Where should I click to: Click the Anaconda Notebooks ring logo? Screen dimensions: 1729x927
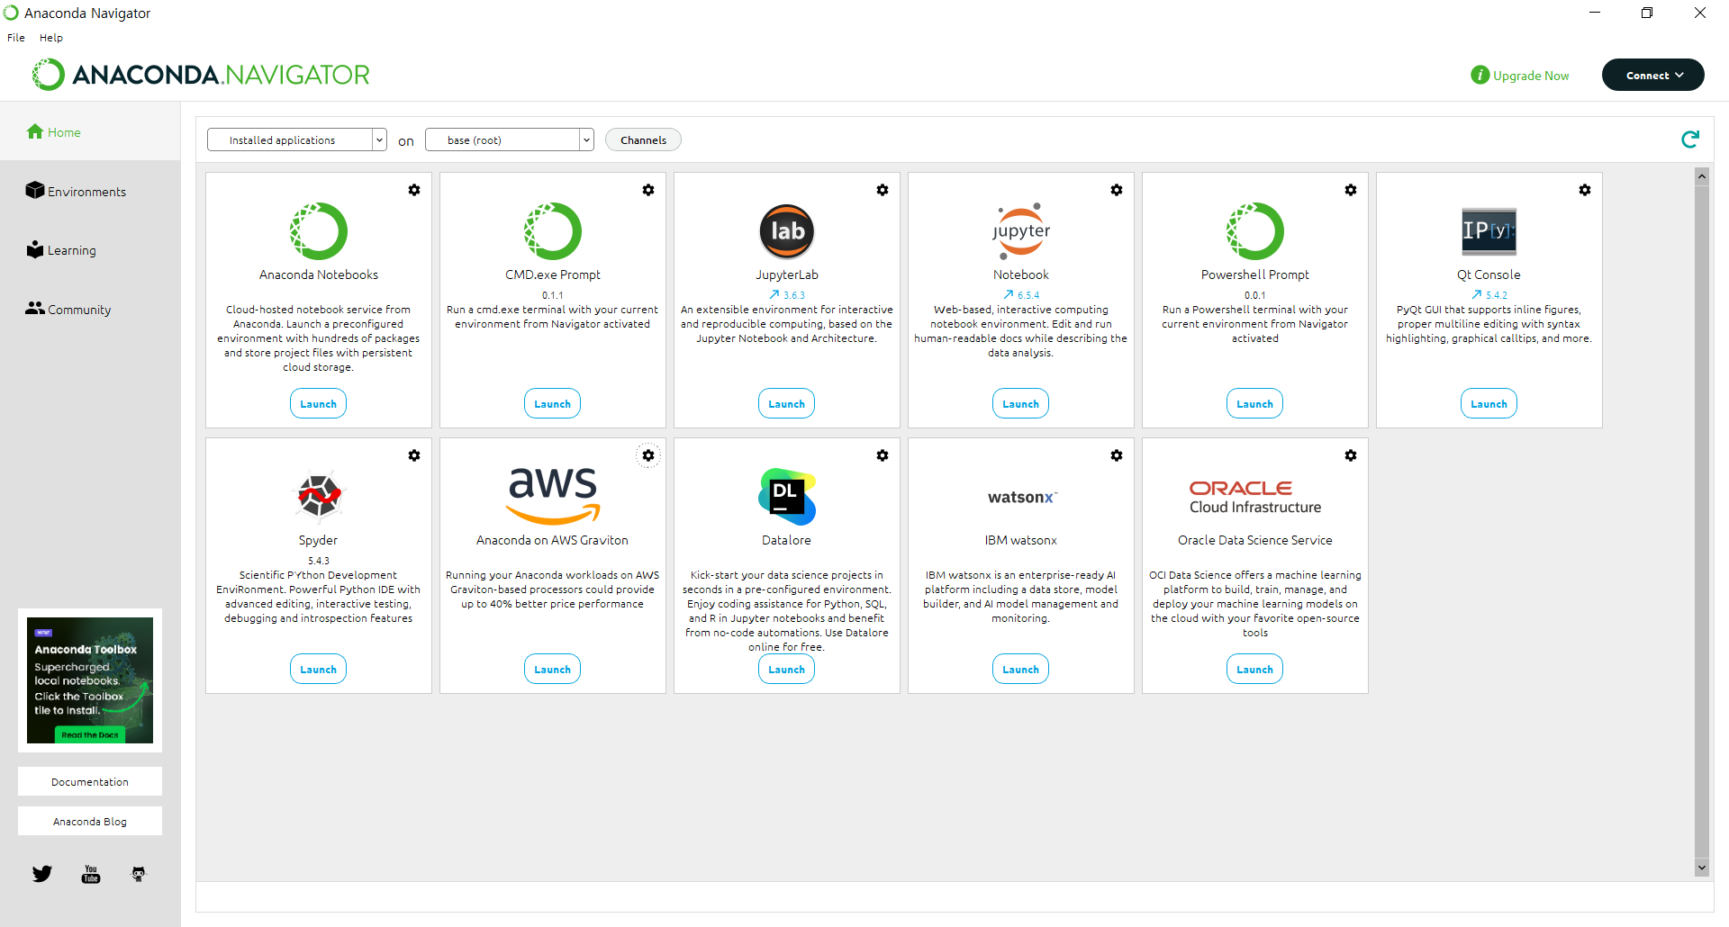(319, 231)
